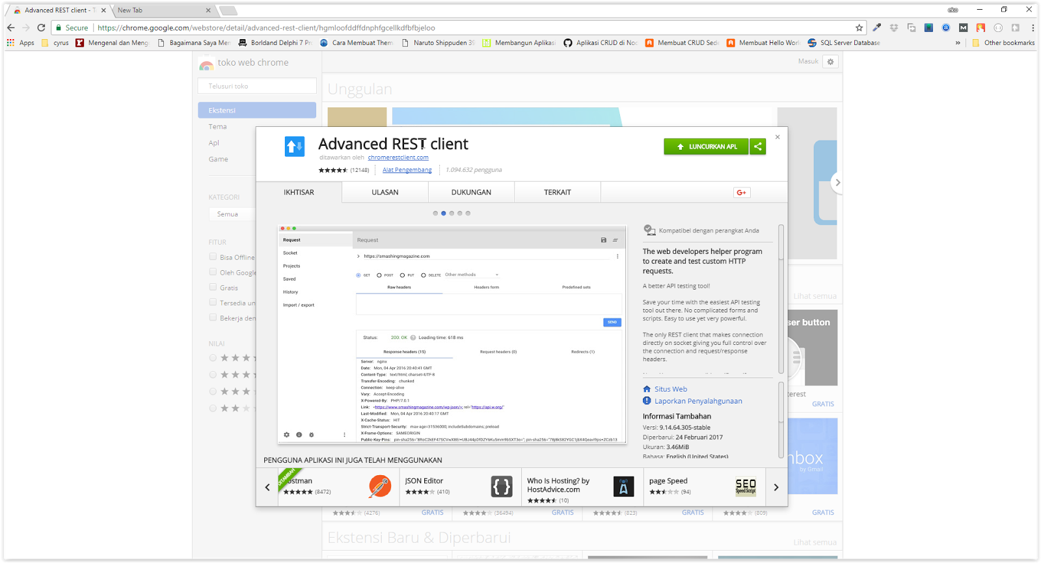Select Game in the store sidebar
1041x563 pixels.
click(219, 159)
